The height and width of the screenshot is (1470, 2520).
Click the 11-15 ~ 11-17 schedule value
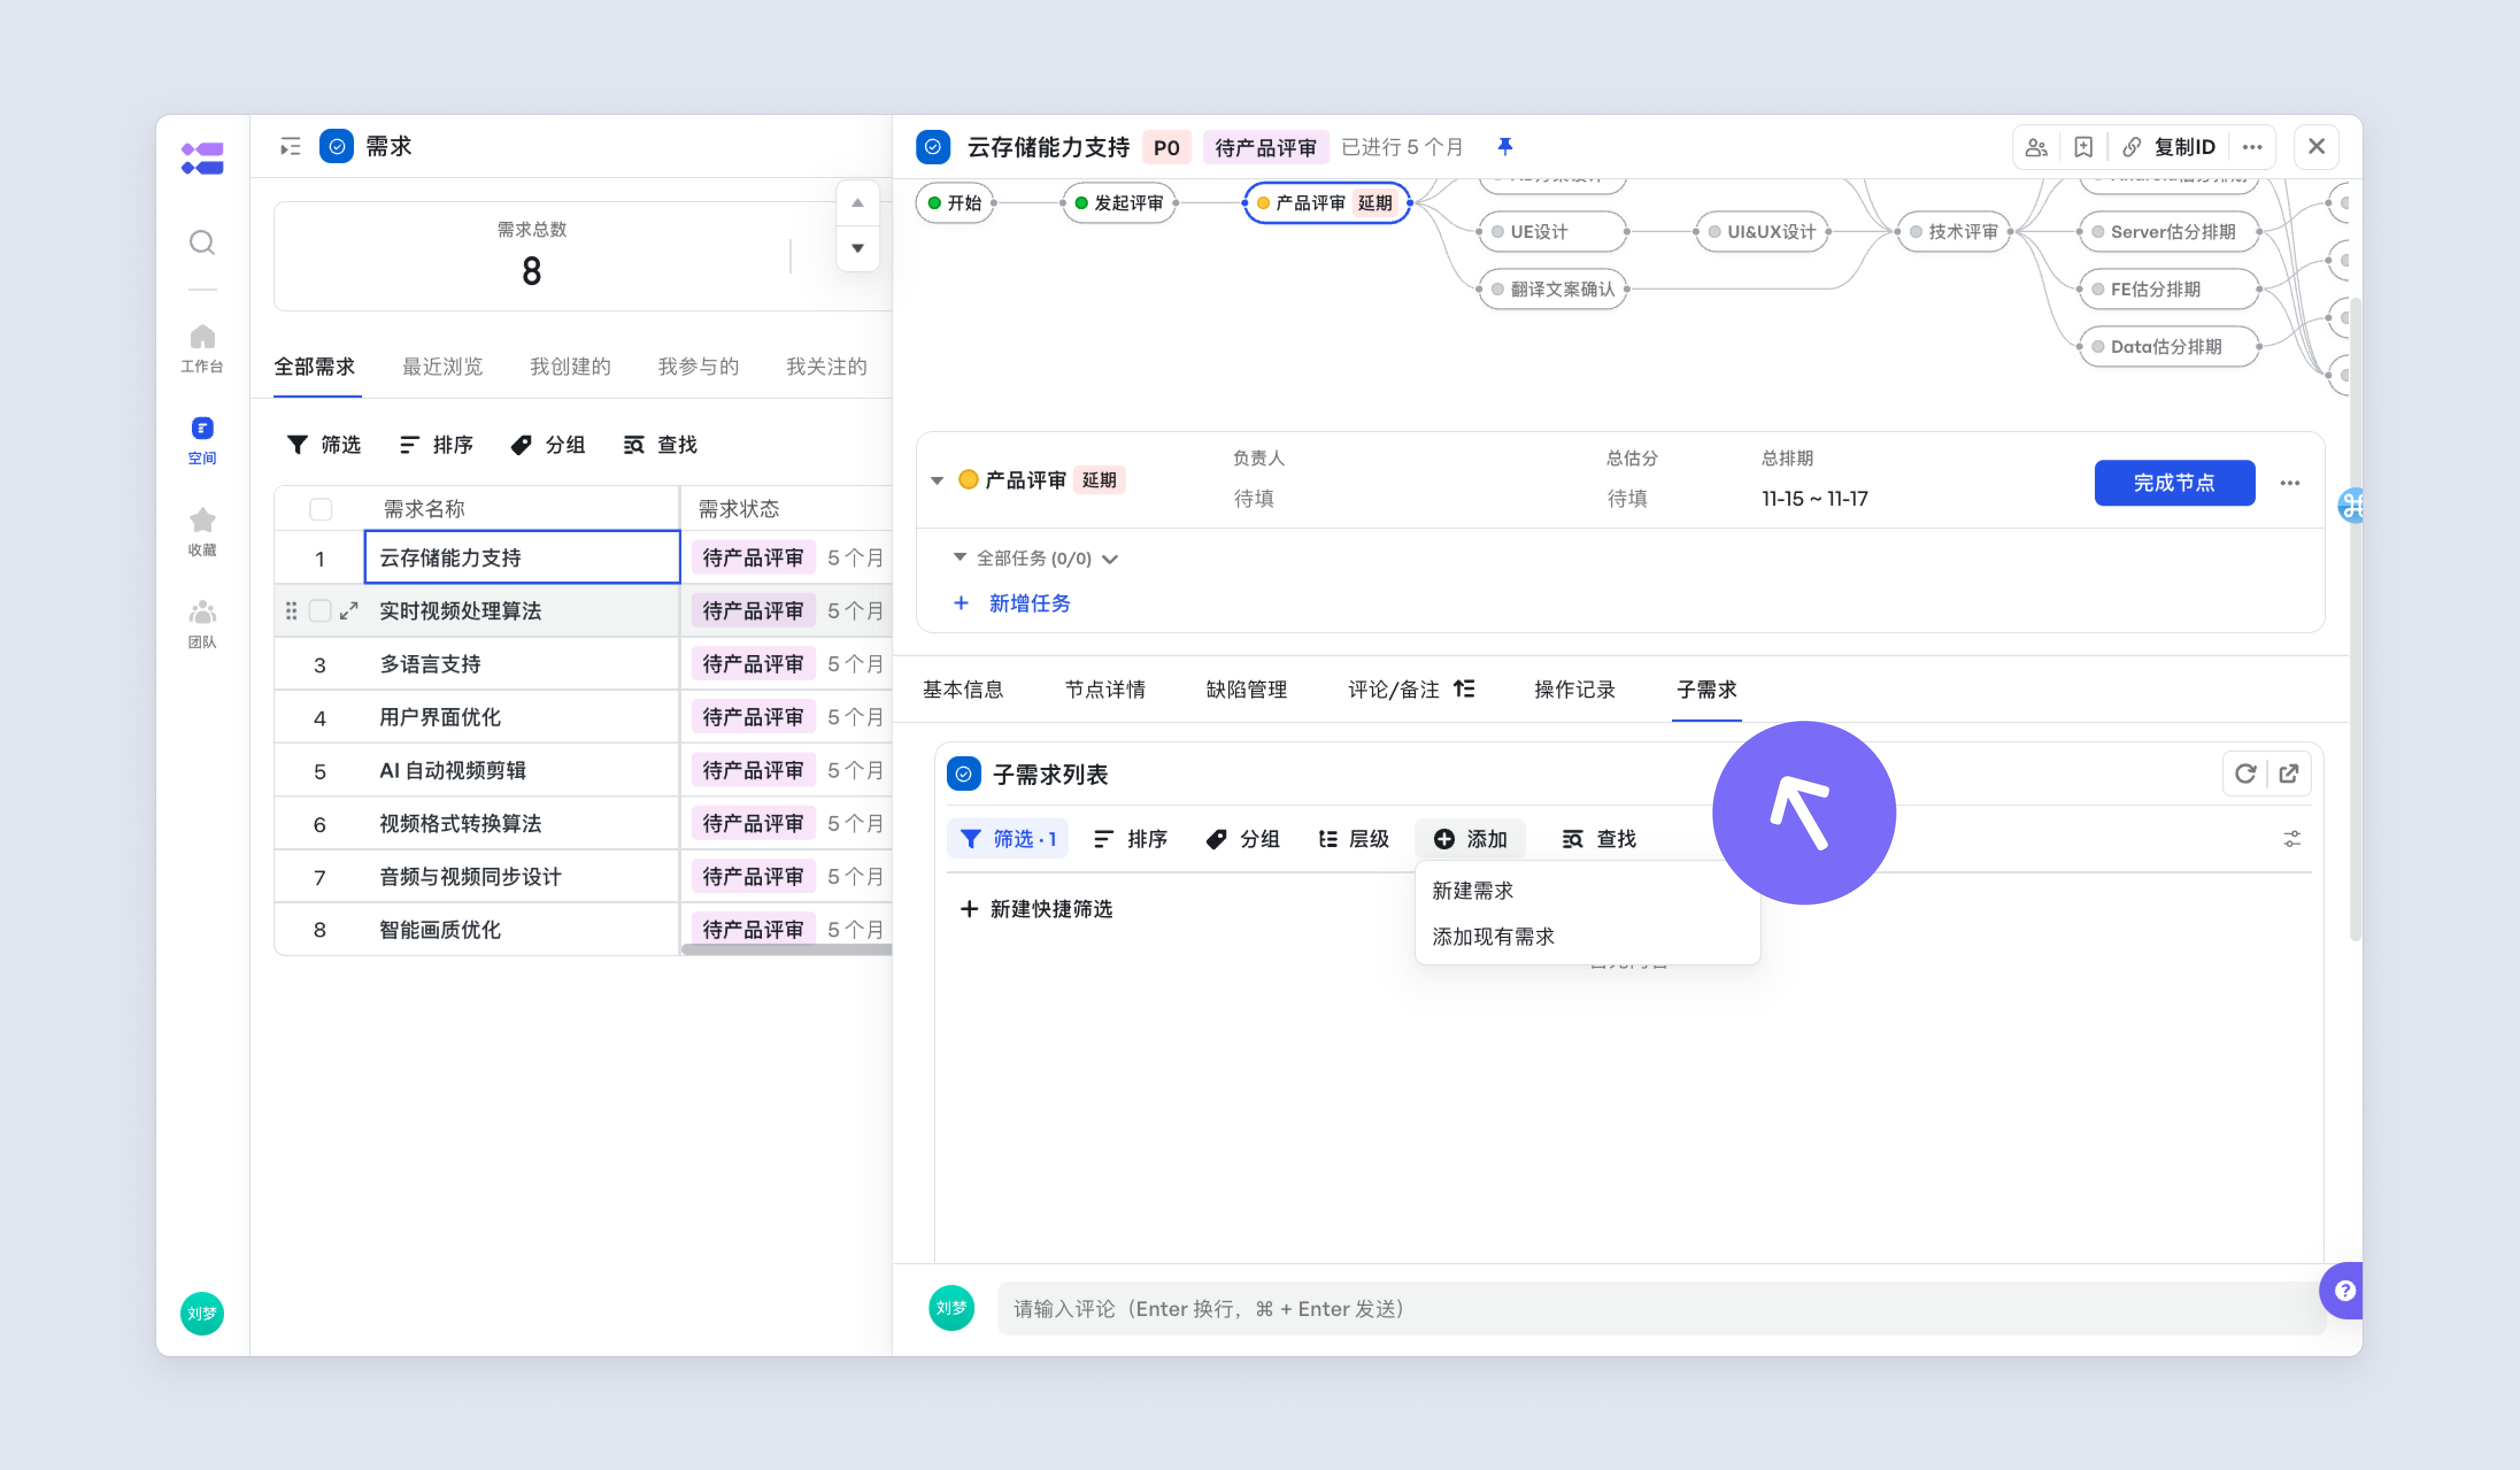pos(1814,498)
